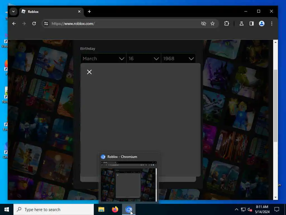Open the March birthday month dropdown
This screenshot has width=286, height=215.
tap(103, 59)
